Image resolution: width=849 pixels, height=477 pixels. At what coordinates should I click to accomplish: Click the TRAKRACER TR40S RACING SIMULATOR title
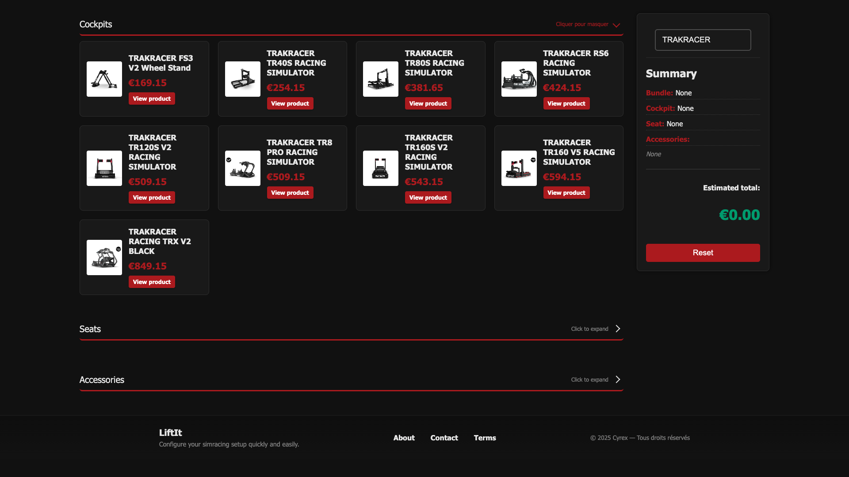pyautogui.click(x=296, y=63)
